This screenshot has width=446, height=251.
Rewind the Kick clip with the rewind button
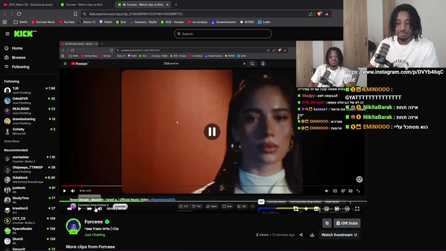point(69,209)
